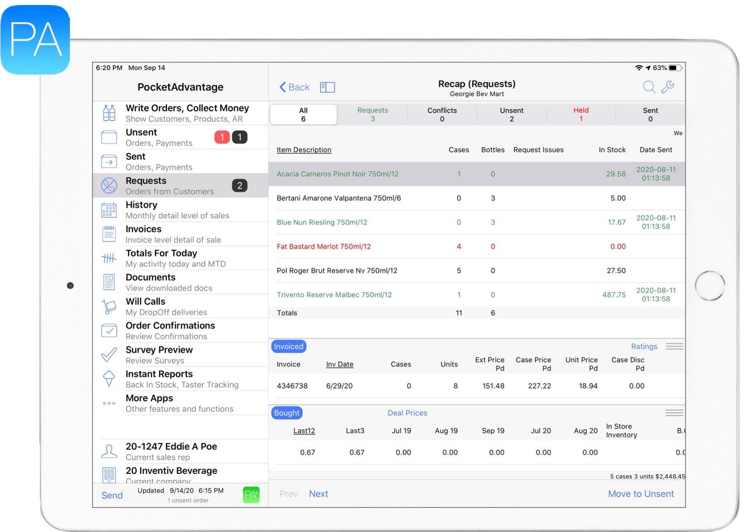
Task: Click Will Calls hand truck icon
Action: point(109,306)
